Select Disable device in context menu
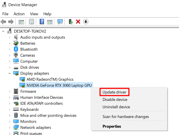 [x=115, y=99]
